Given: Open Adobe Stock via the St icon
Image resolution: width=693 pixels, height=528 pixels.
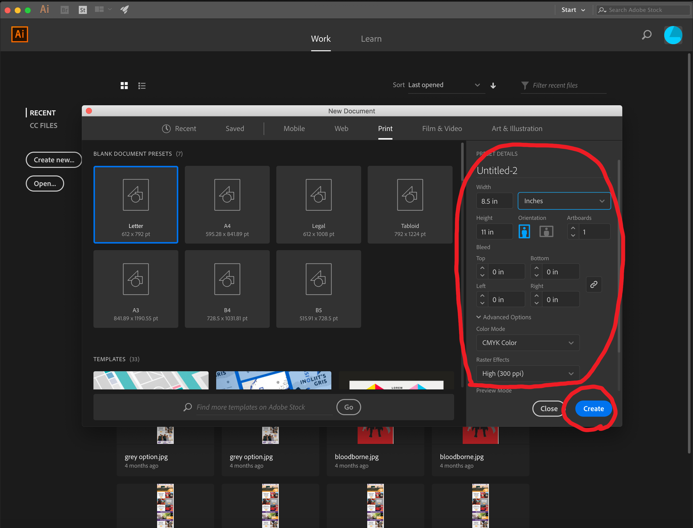Looking at the screenshot, I should pyautogui.click(x=82, y=10).
